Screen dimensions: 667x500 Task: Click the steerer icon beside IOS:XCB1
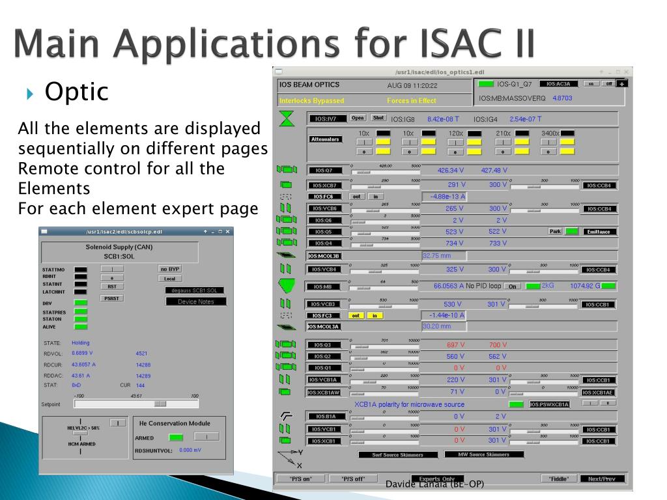coord(285,441)
